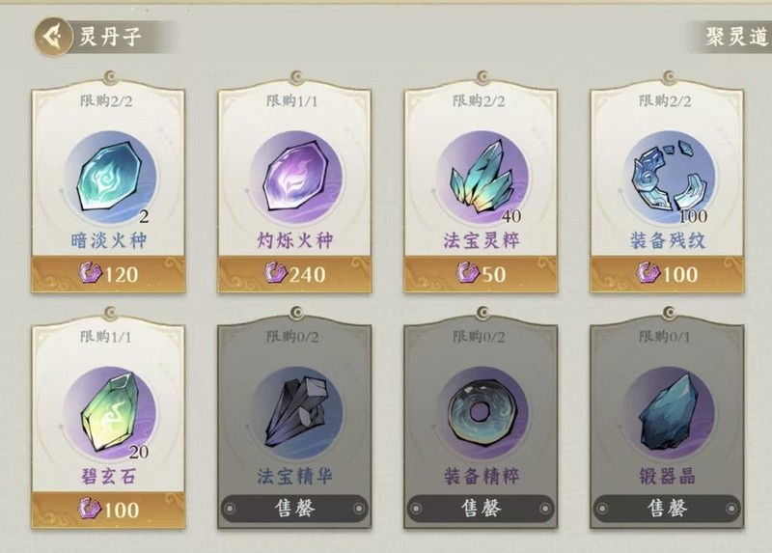This screenshot has width=772, height=553.
Task: Select the 灼烁火种 purple stone icon
Action: tap(296, 177)
